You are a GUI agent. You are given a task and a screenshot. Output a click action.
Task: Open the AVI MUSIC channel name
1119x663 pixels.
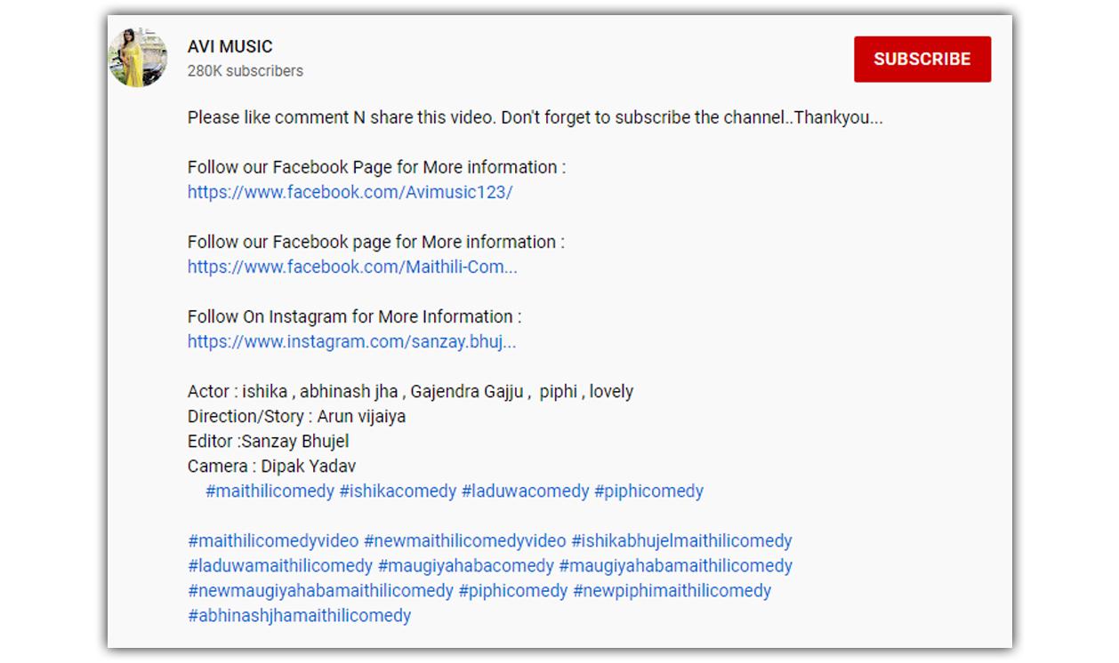click(x=229, y=46)
